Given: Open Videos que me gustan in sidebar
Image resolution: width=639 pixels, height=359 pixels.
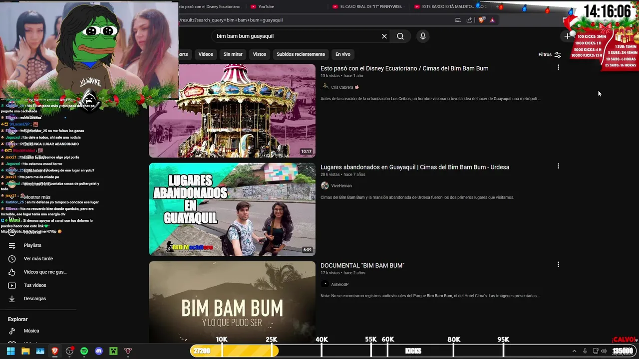Looking at the screenshot, I should pyautogui.click(x=45, y=272).
